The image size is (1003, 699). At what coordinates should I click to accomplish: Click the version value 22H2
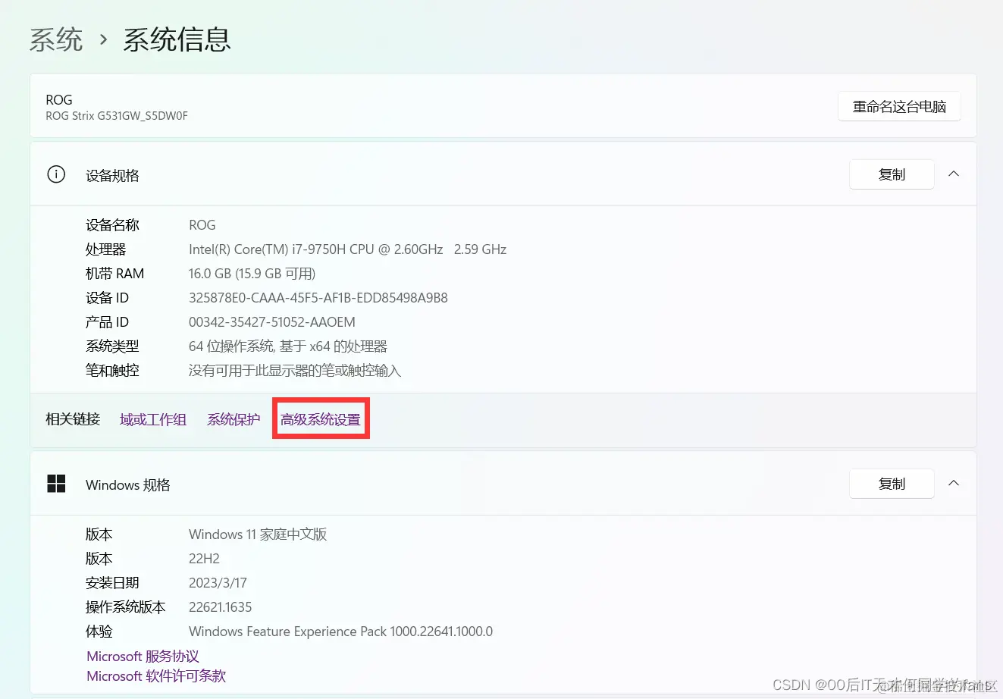204,559
